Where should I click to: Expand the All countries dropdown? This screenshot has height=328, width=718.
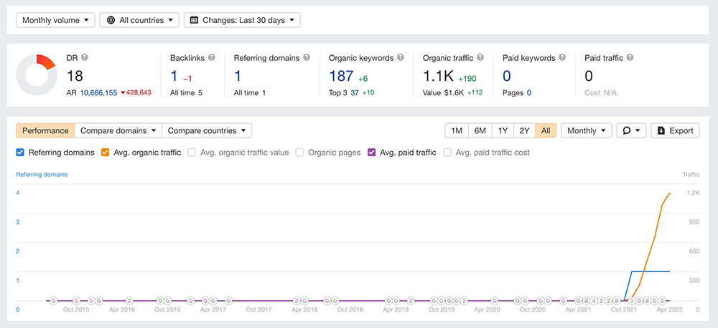pyautogui.click(x=139, y=20)
